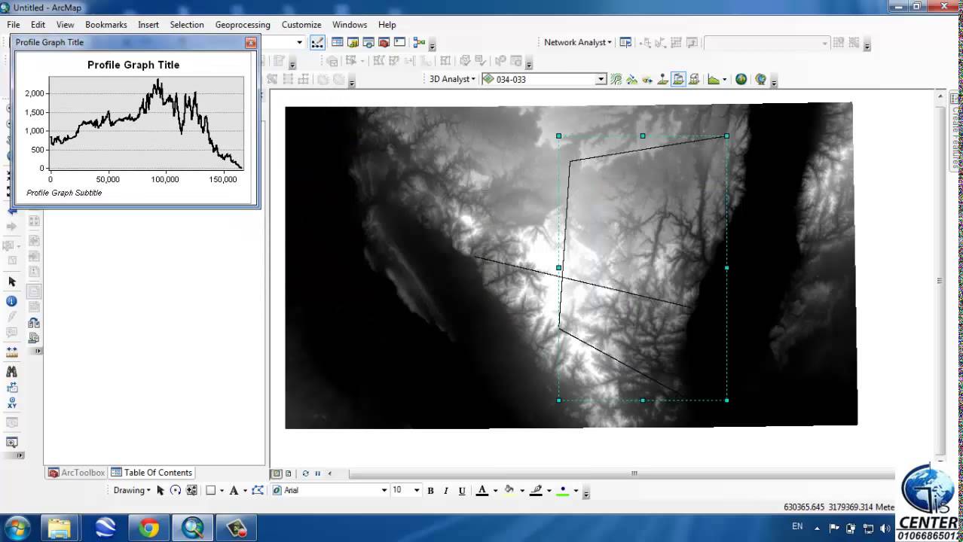Launch ArcGlobe from 3D Analyst toolbar
This screenshot has height=542, width=963.
761,79
